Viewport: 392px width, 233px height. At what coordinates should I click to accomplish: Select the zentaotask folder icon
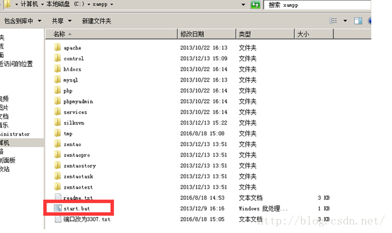pos(57,176)
